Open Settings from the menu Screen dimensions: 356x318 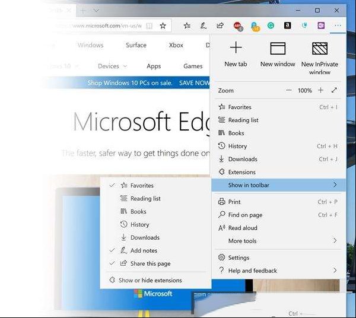pos(278,257)
